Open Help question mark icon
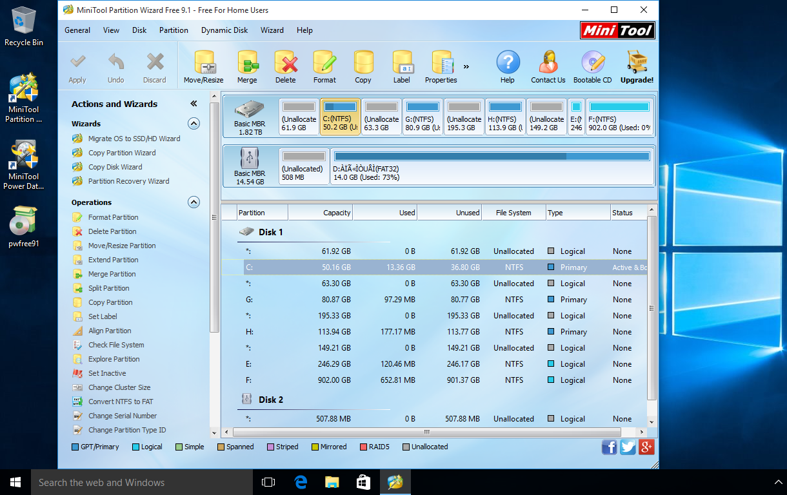The height and width of the screenshot is (495, 787). (x=508, y=63)
